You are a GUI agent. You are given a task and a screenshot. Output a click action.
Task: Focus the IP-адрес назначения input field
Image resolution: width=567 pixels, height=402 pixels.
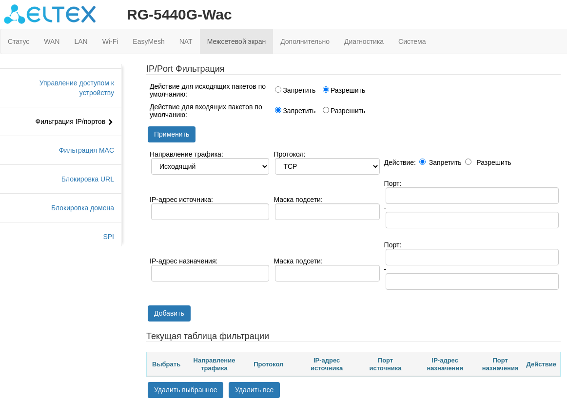click(210, 273)
